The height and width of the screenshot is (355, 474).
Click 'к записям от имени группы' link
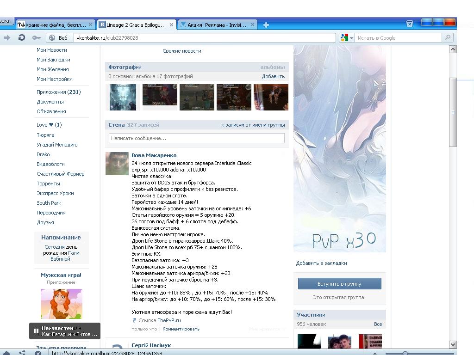[x=253, y=125]
